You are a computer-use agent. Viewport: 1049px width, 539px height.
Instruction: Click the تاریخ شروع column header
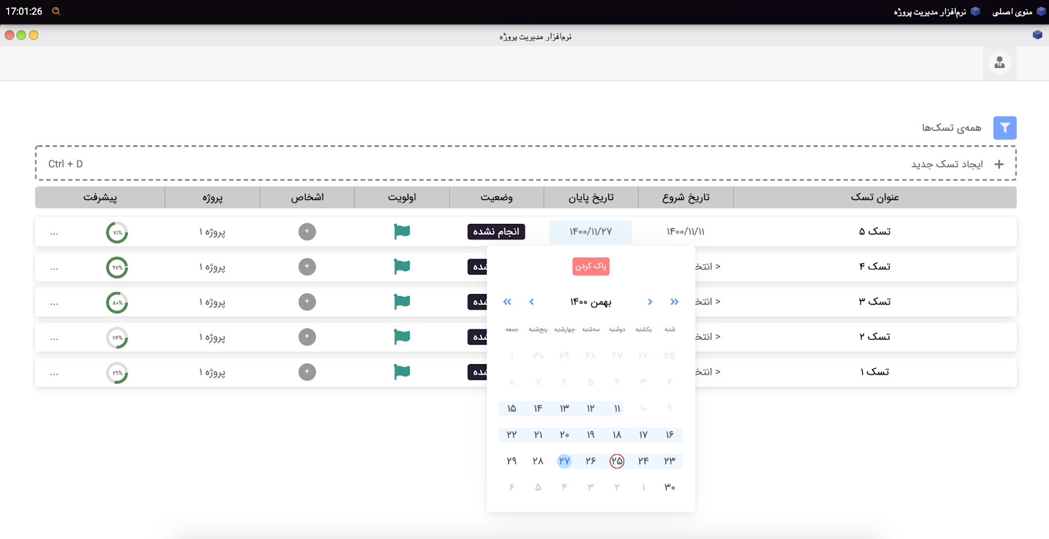pos(686,197)
